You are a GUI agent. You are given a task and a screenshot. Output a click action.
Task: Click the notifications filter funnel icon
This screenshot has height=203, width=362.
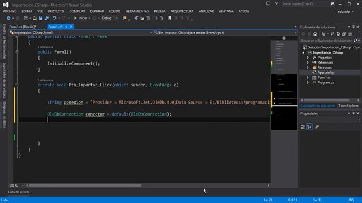pos(277,4)
